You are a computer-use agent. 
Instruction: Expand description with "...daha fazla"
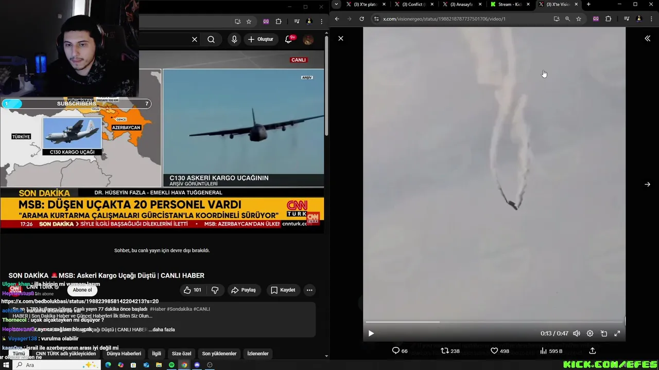(162, 329)
